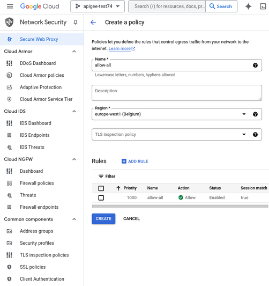Collapse the Cloud NGFW section

coord(74,159)
